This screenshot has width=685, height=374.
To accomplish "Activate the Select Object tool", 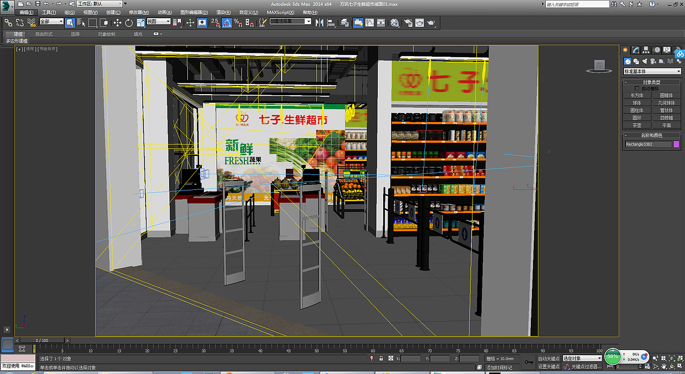I will 70,22.
